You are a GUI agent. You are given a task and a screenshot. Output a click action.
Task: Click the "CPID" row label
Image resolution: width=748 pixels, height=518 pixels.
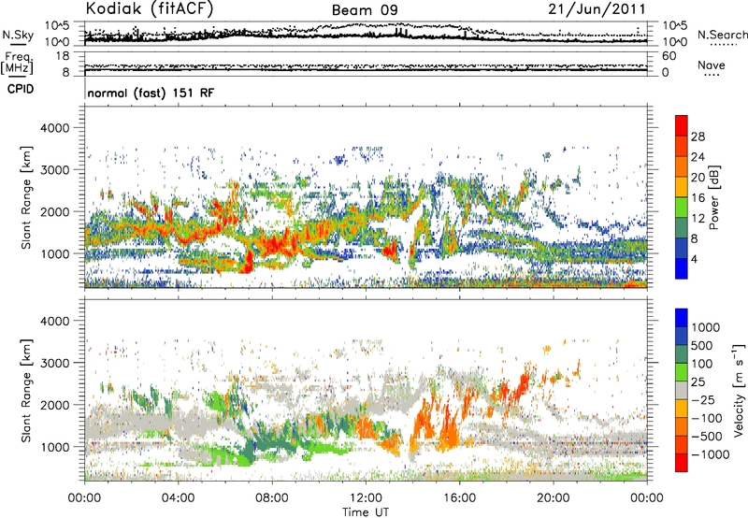tap(21, 89)
